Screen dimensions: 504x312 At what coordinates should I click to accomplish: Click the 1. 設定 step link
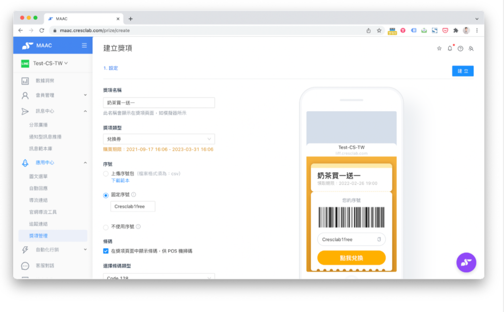pos(110,68)
